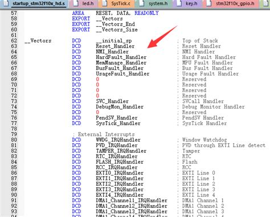Click EXTI4_IRQHandler on line 90

(x=120, y=195)
